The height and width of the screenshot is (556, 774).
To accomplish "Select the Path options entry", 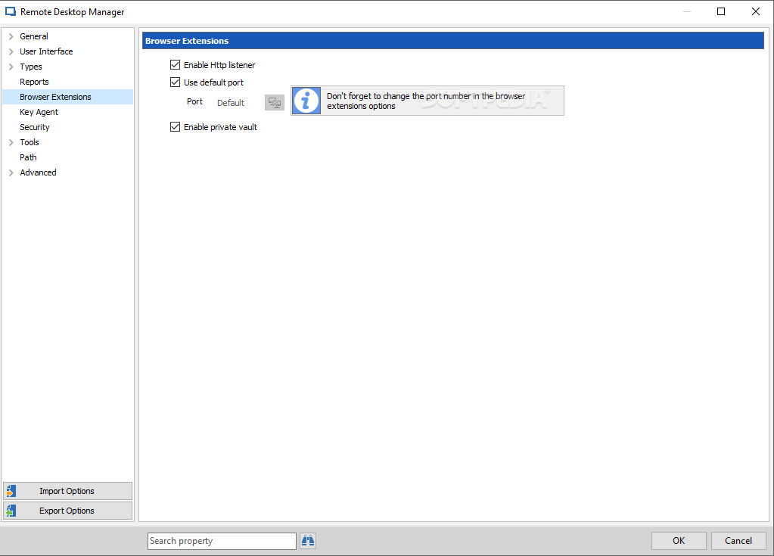I will click(x=28, y=157).
